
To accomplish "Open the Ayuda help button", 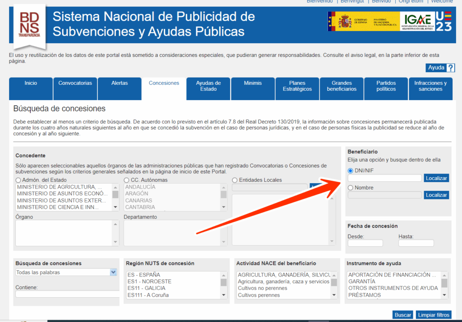I will tap(440, 68).
